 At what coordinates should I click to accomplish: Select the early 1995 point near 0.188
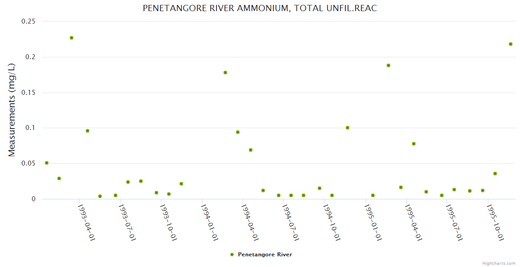(388, 65)
